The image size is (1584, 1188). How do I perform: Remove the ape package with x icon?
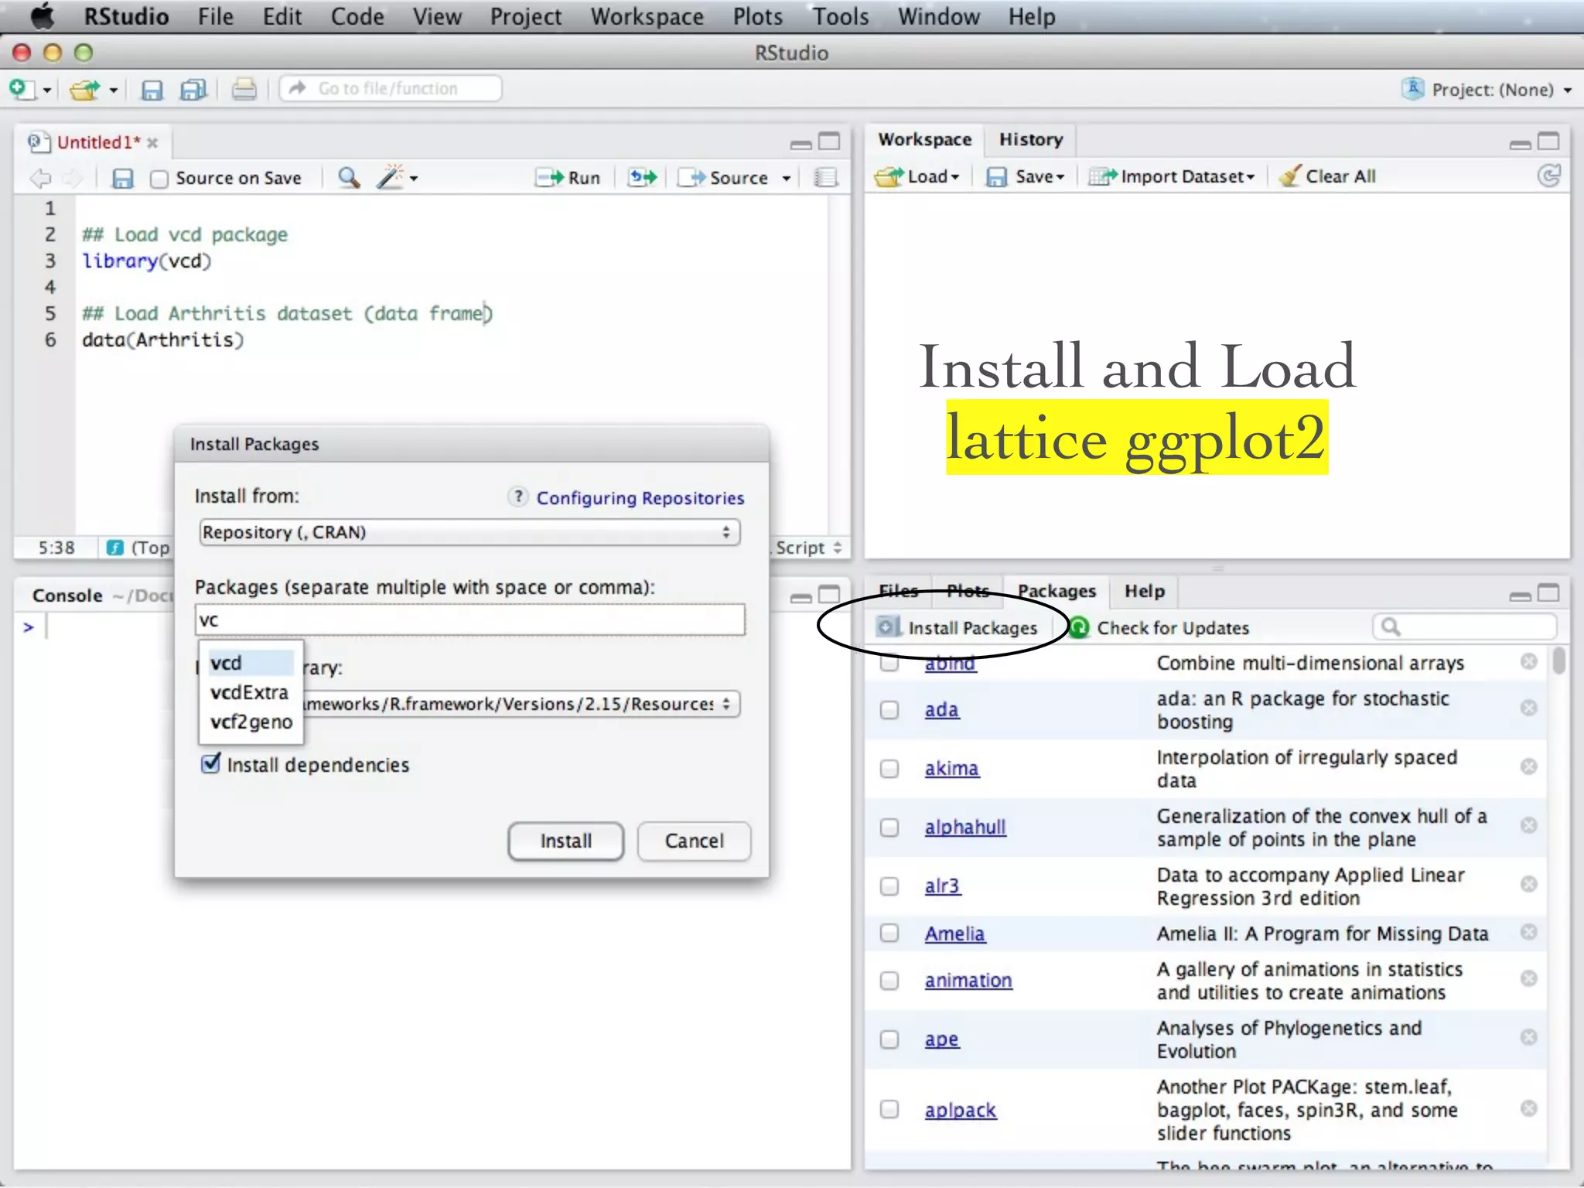coord(1528,1037)
